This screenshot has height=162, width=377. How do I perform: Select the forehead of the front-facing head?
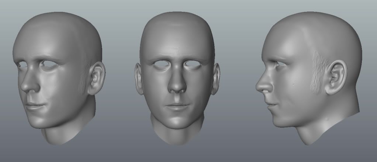(x=177, y=41)
